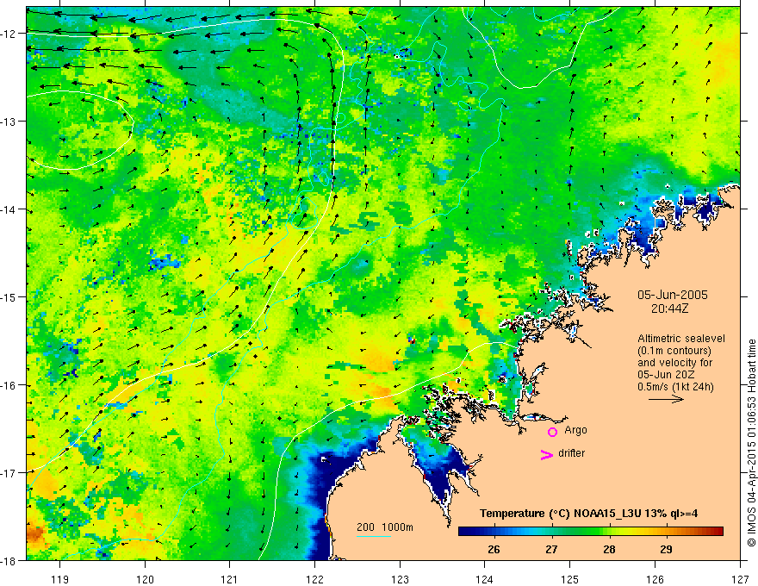Click longitude axis label 126

[x=655, y=579]
